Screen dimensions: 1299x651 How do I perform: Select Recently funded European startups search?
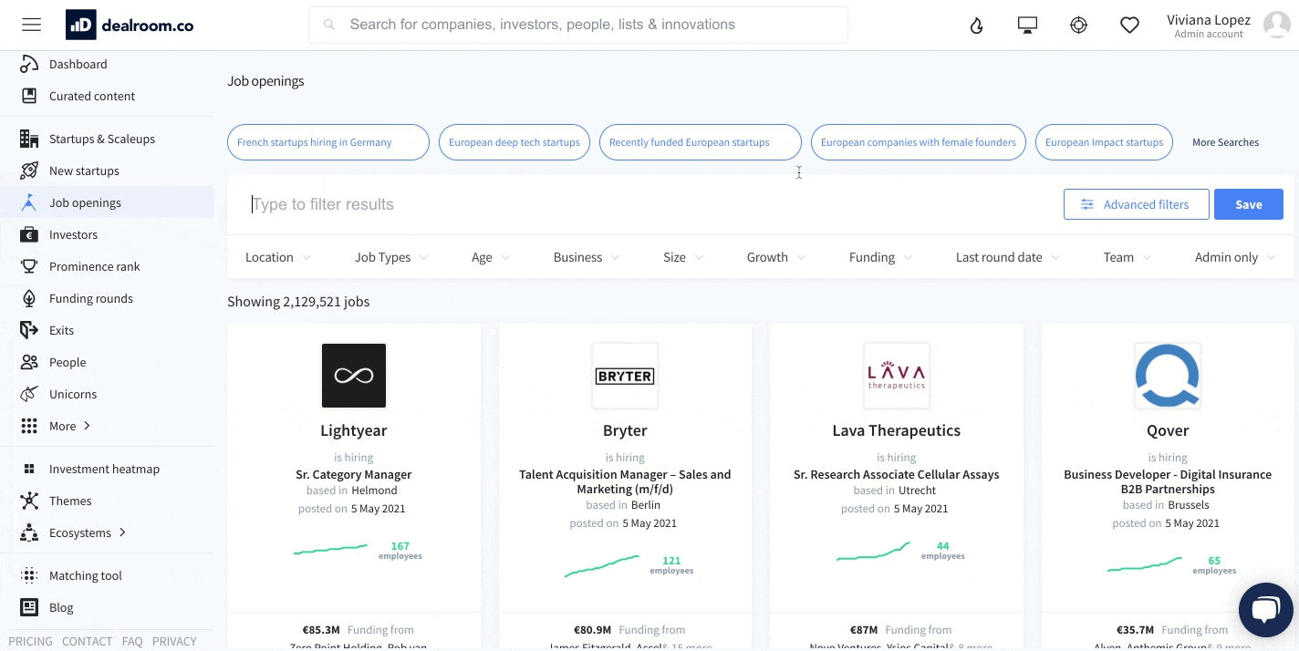click(701, 142)
